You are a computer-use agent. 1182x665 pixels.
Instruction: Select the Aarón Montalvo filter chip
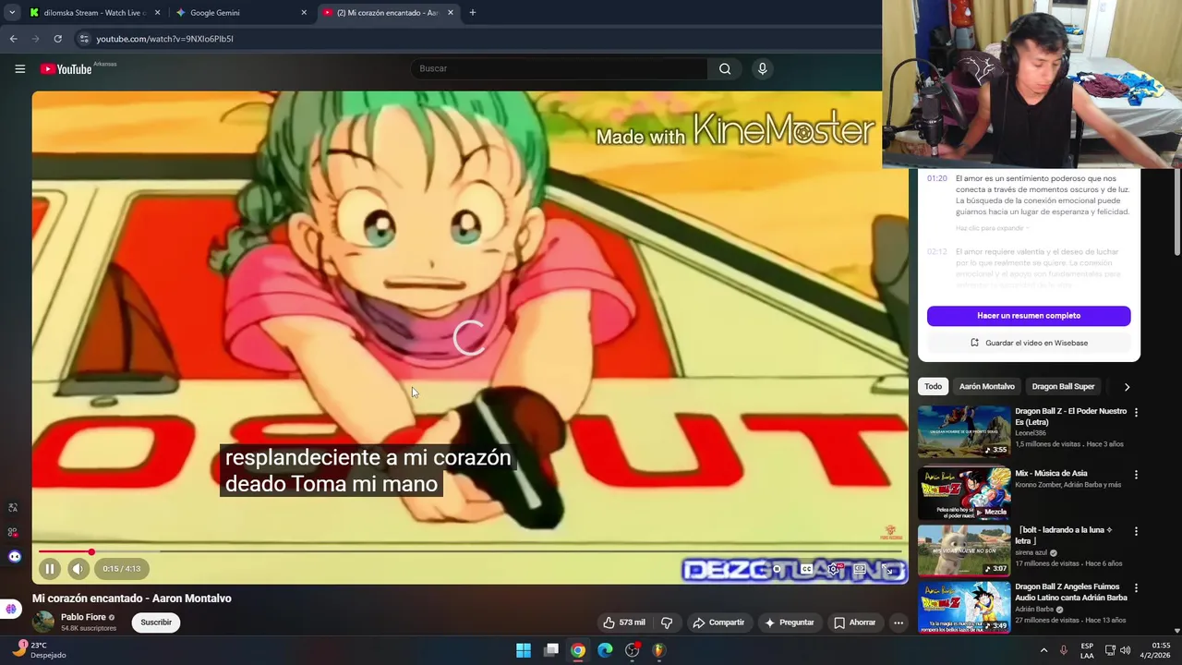(x=986, y=387)
